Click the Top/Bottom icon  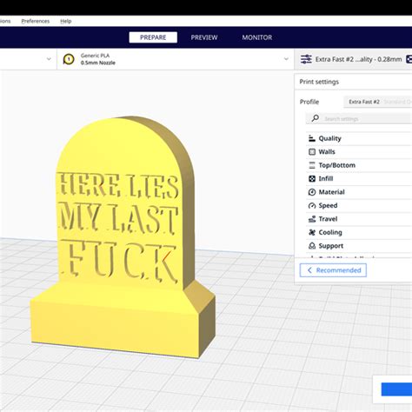[312, 165]
